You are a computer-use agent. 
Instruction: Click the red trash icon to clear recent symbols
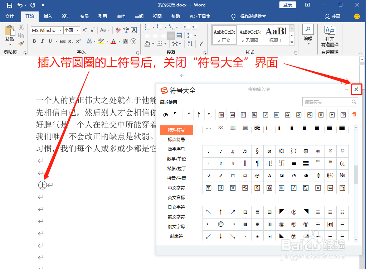(x=354, y=114)
